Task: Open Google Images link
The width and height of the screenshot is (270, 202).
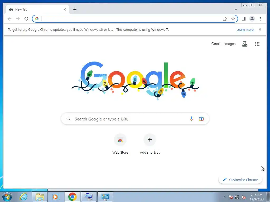Action: [x=230, y=44]
